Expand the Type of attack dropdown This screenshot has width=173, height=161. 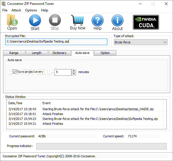[141, 42]
